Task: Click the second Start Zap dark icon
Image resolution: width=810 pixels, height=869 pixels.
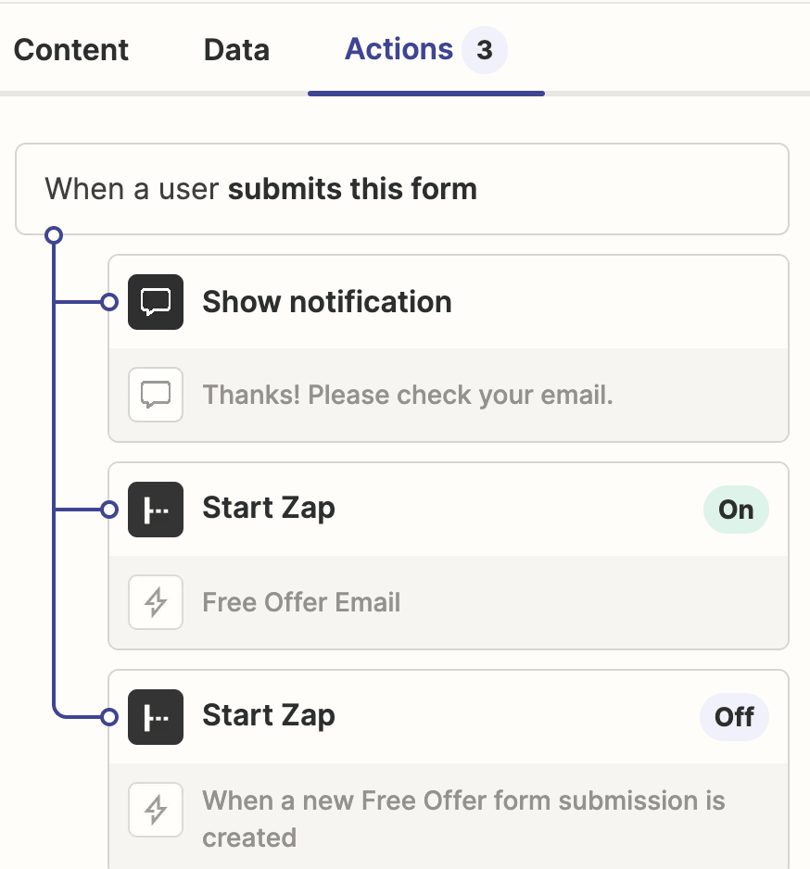Action: (x=156, y=717)
